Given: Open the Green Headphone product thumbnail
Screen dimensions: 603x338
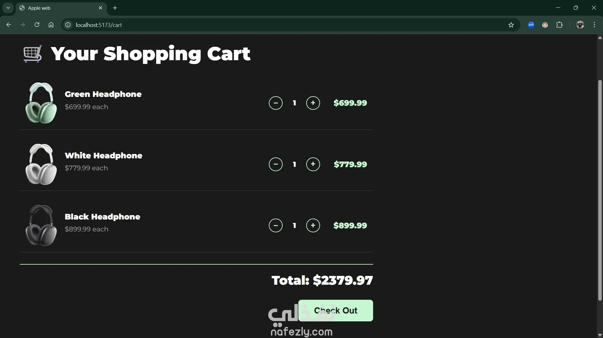Looking at the screenshot, I should [41, 103].
